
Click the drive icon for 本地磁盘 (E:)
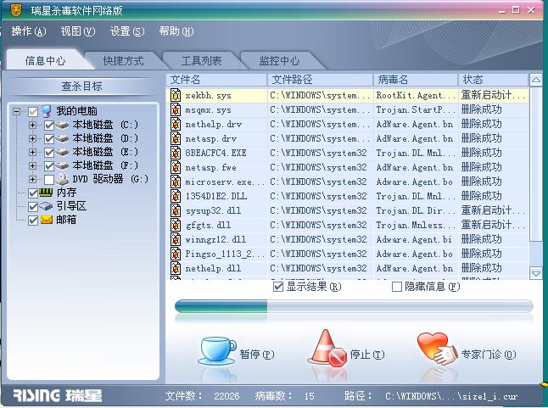point(62,152)
